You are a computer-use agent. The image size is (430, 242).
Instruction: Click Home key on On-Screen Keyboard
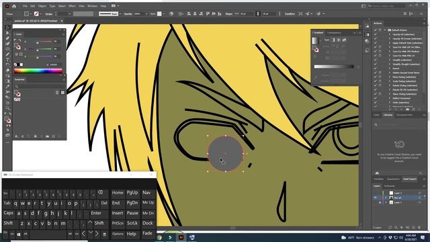(118, 193)
